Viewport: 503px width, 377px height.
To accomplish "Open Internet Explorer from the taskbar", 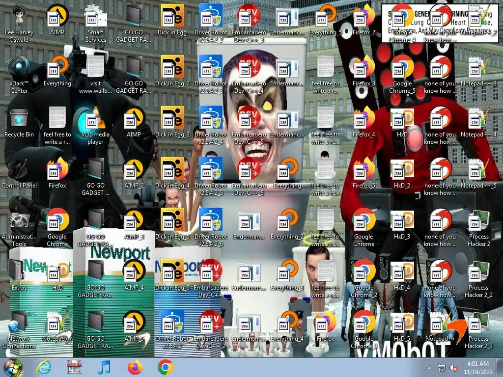I will tap(44, 368).
